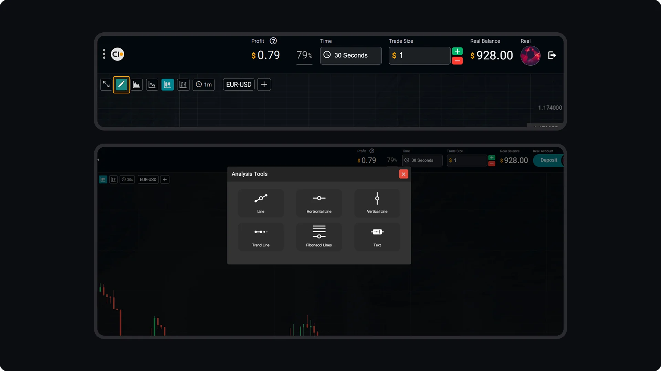Select the Line tool in Analysis Tools
The width and height of the screenshot is (661, 371).
(261, 203)
